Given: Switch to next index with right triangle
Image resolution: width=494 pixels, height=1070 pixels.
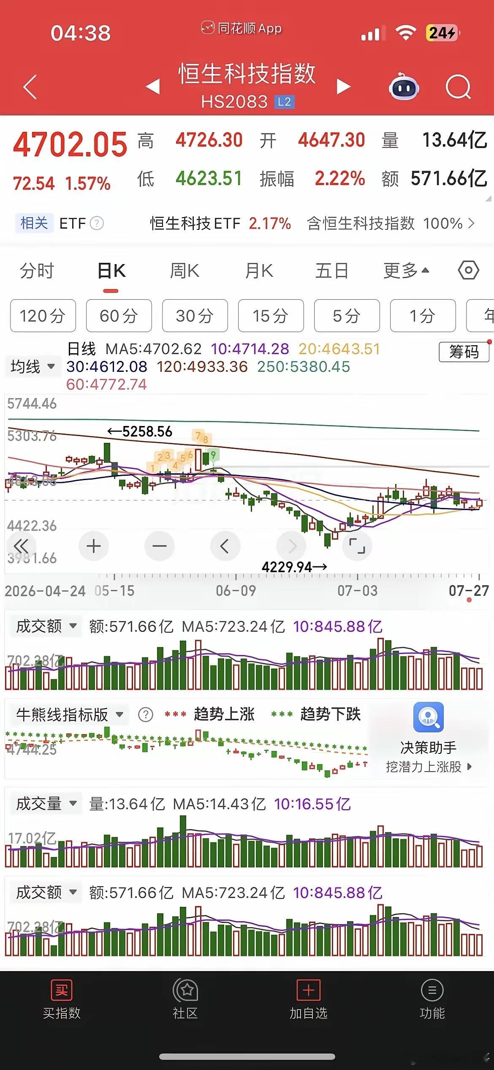Looking at the screenshot, I should [344, 87].
